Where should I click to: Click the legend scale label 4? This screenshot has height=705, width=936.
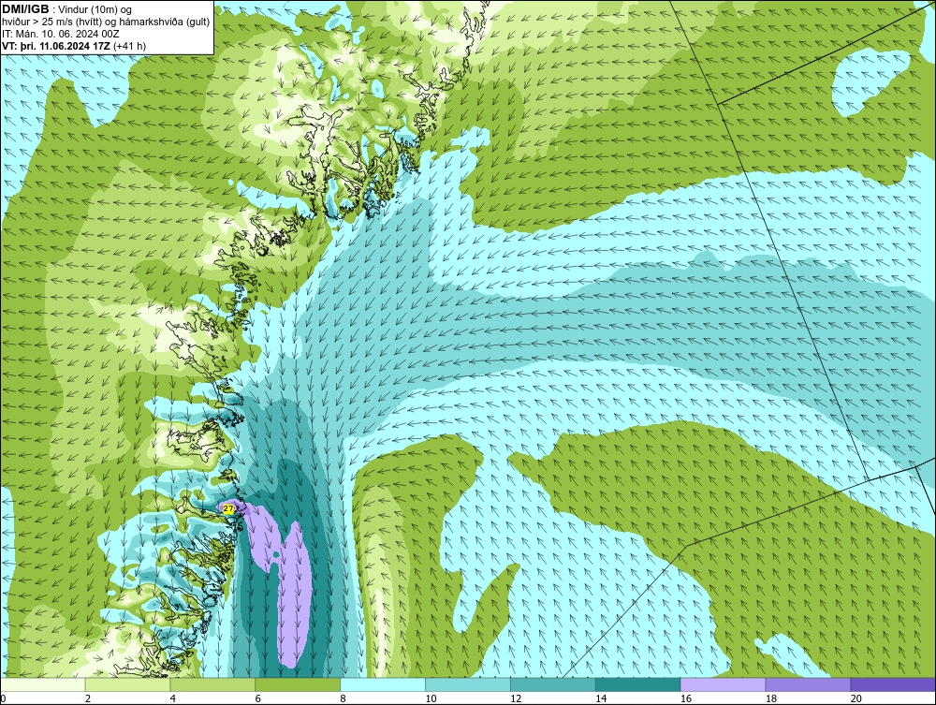(173, 698)
